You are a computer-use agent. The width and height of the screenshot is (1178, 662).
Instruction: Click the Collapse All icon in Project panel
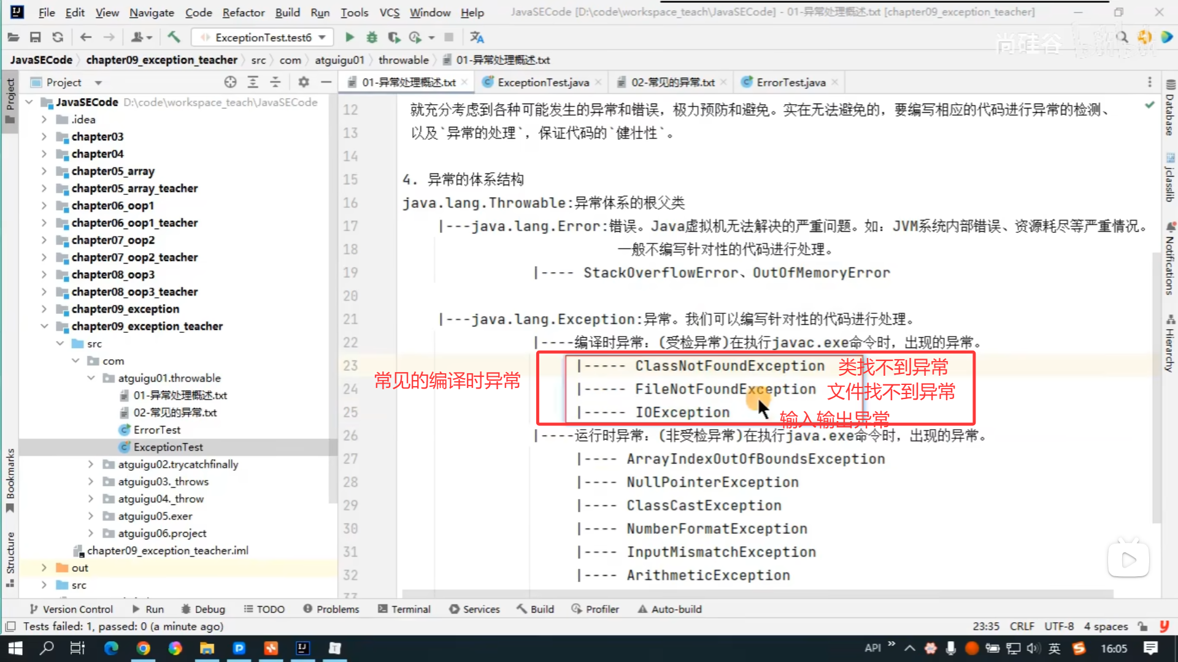tap(275, 82)
